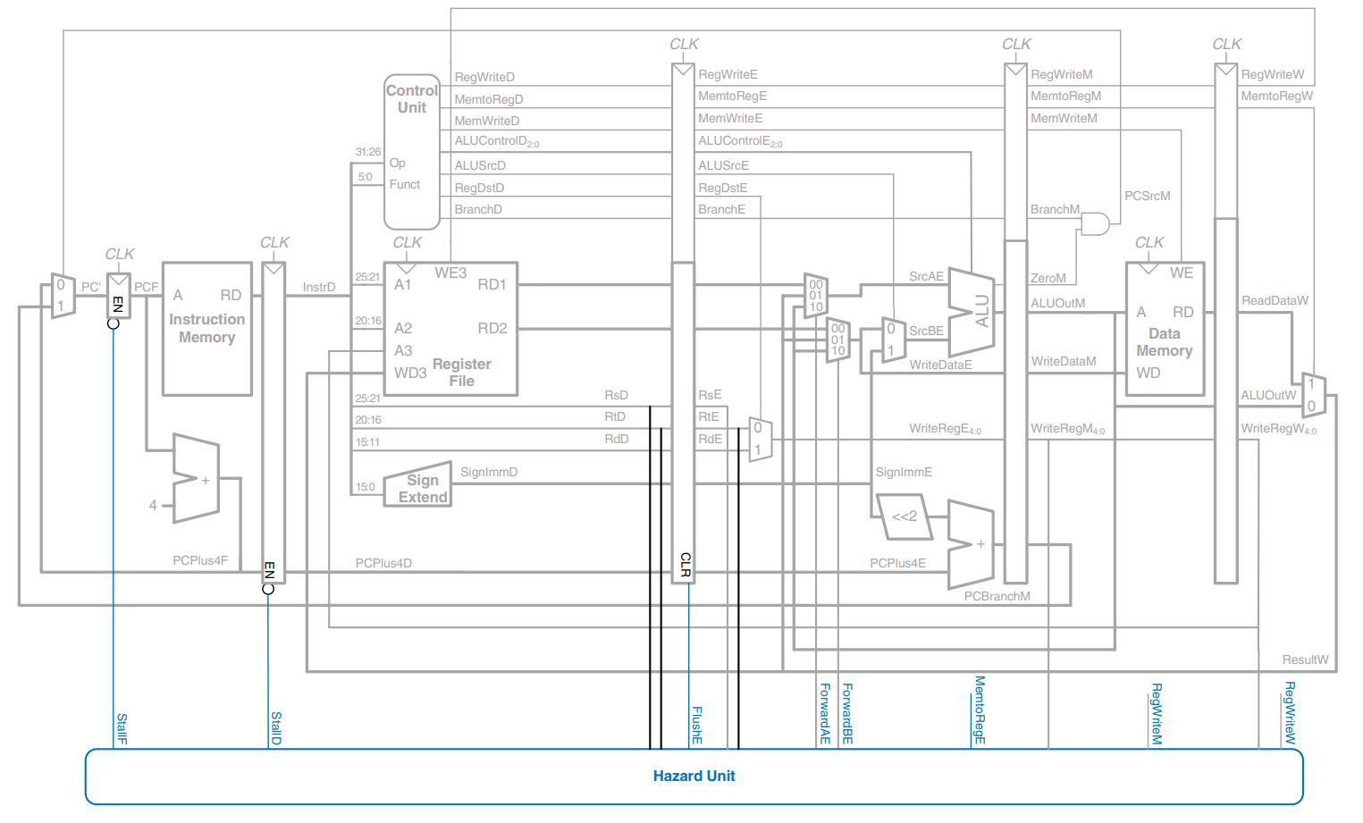Click the PC select multiplexer at far left

(x=62, y=296)
